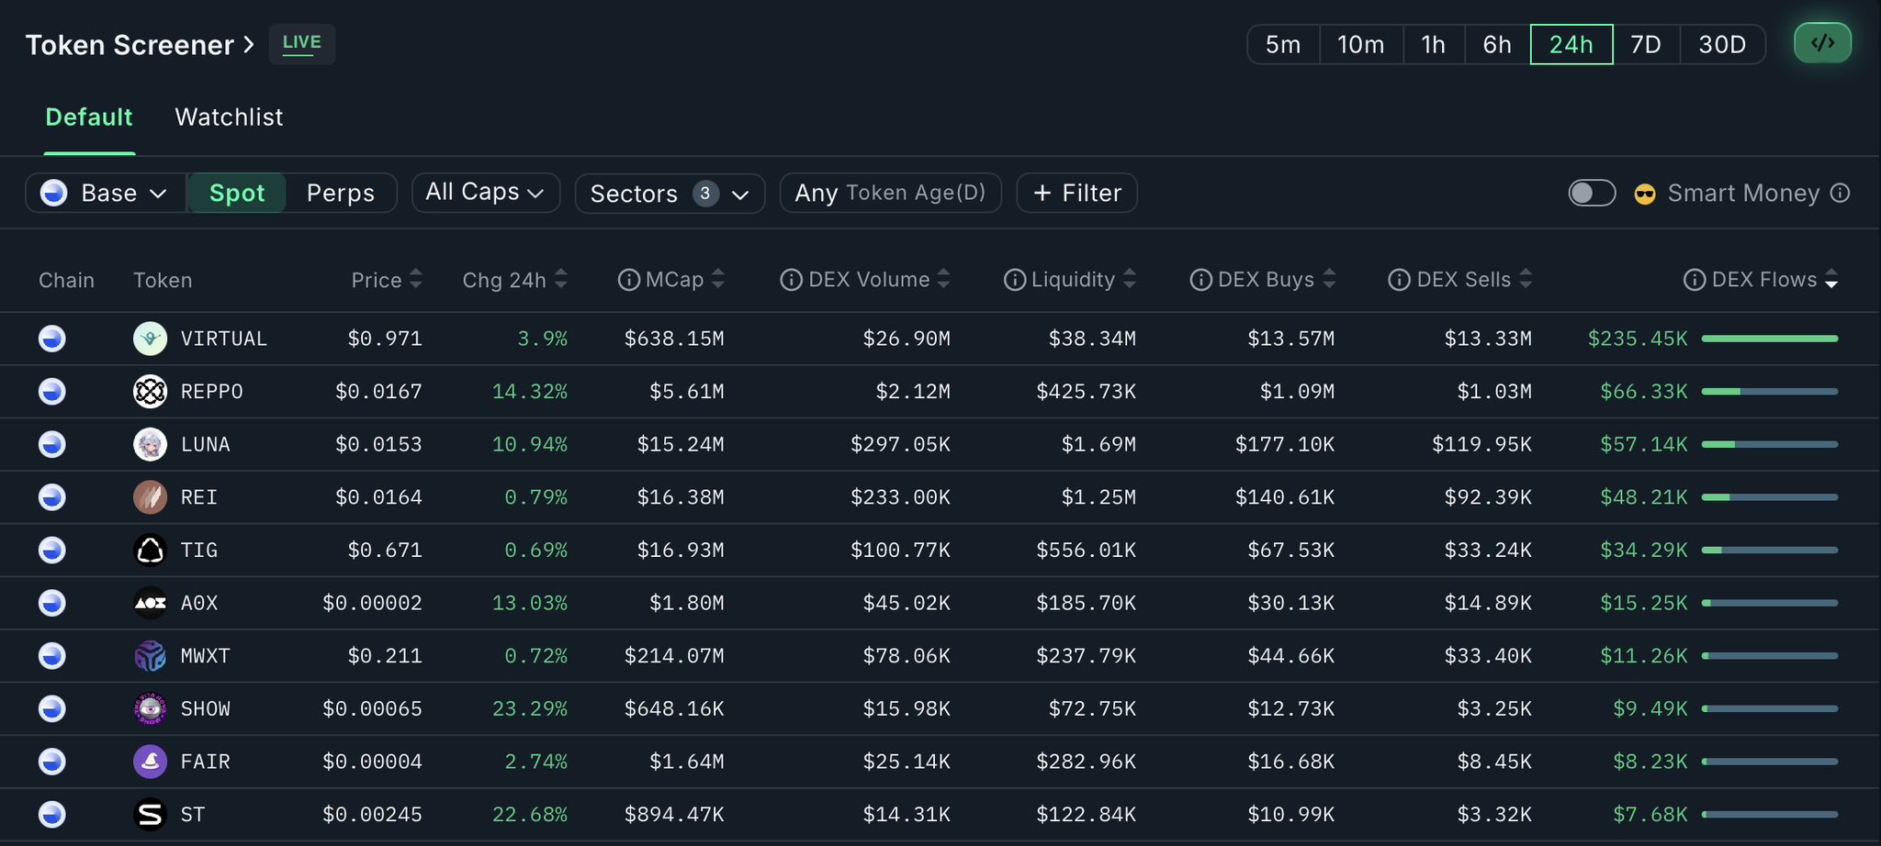Click the ST token logo icon
The image size is (1881, 846).
(x=150, y=815)
